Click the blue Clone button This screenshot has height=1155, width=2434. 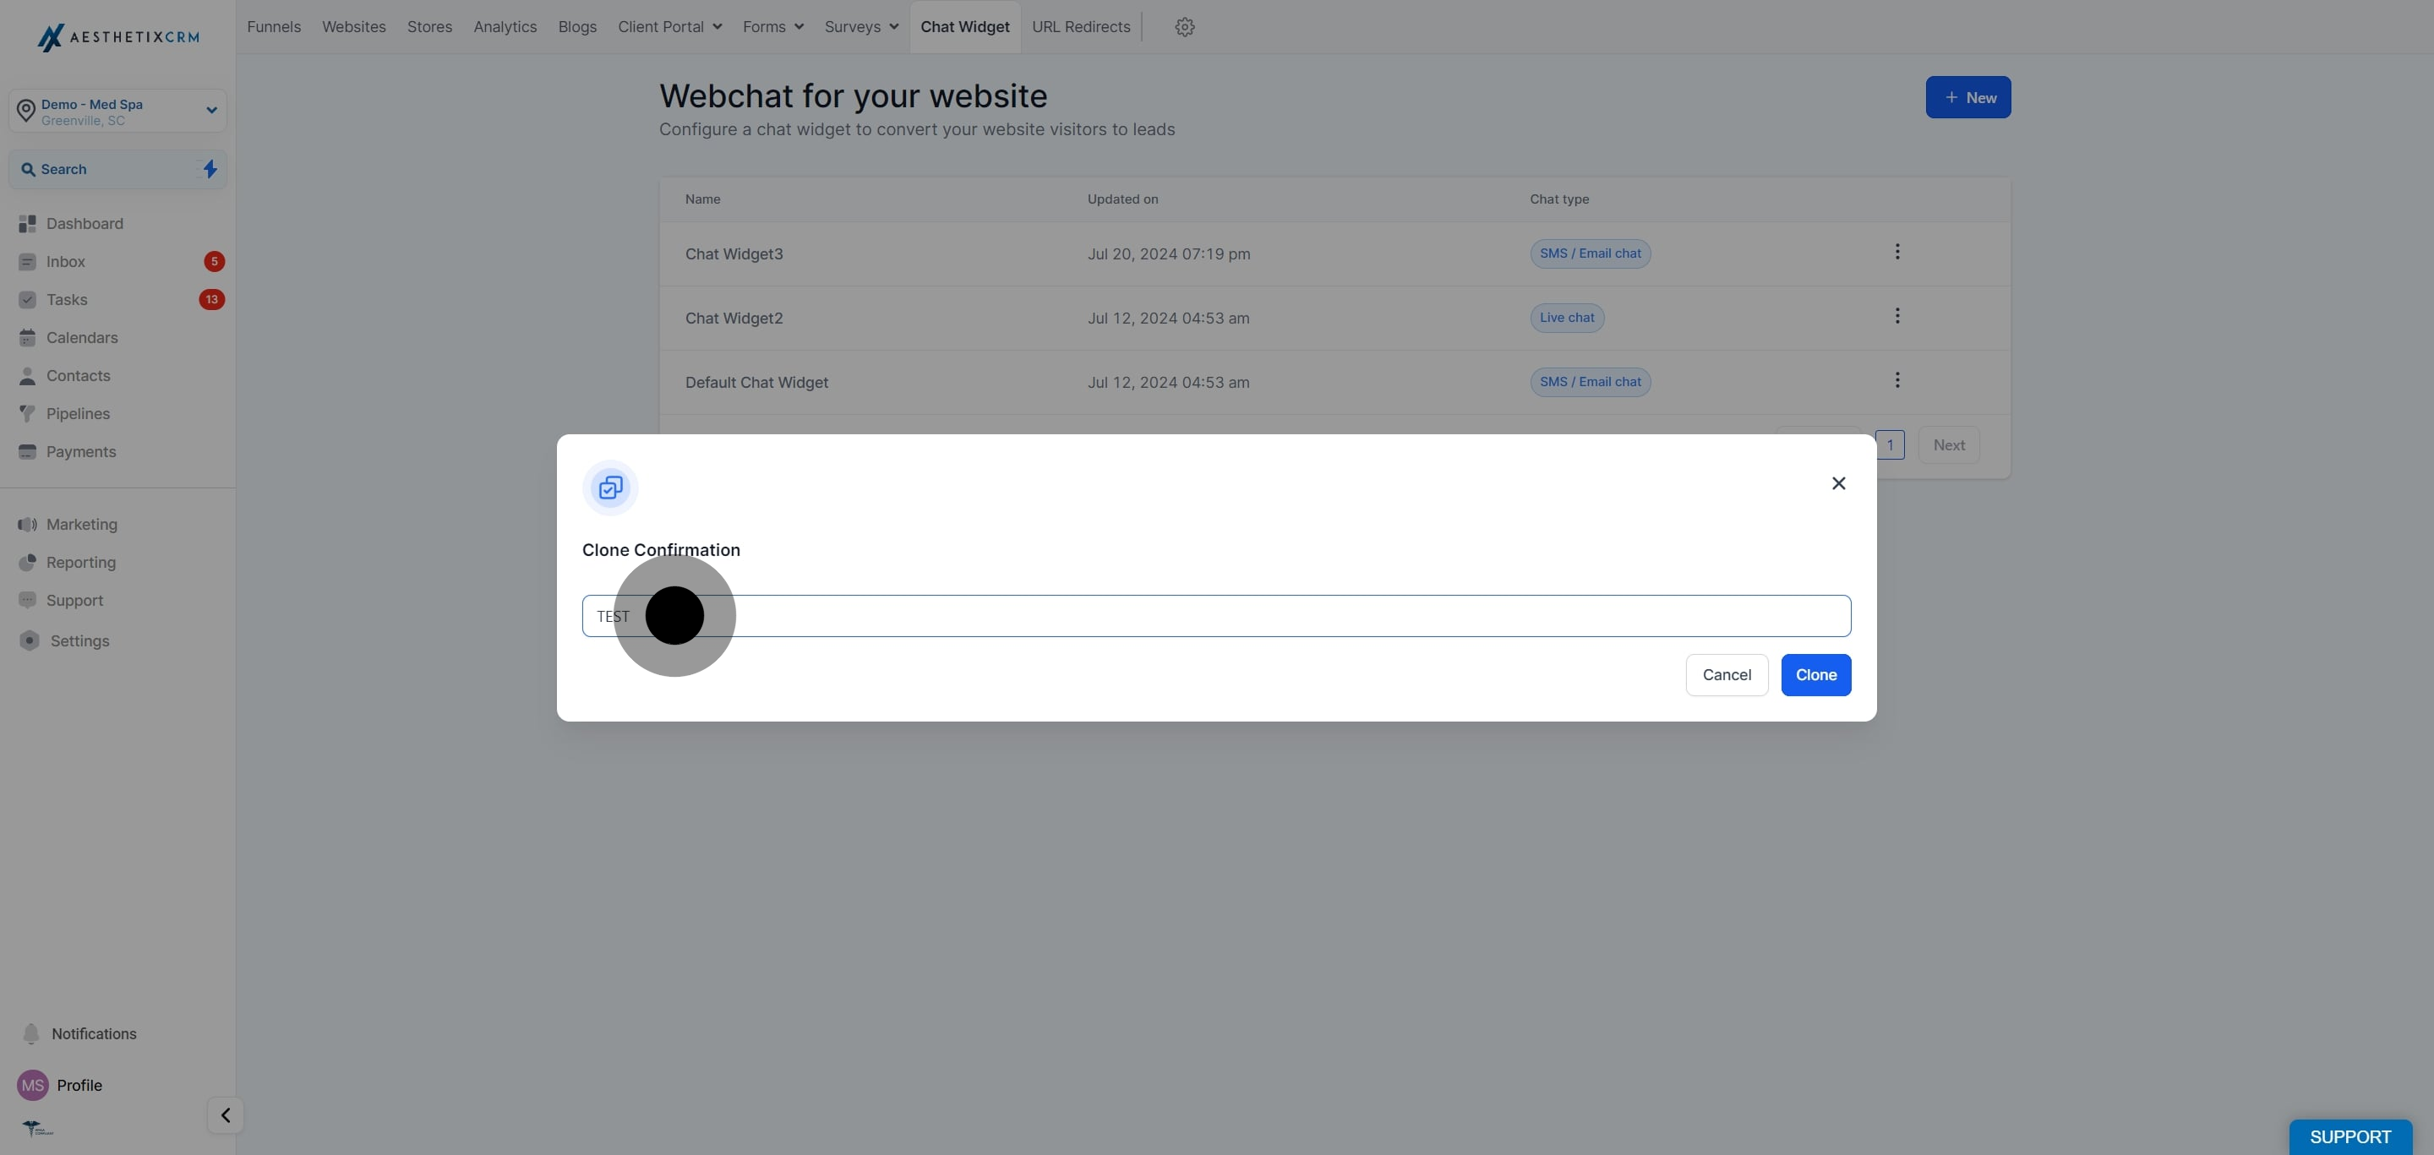[x=1816, y=675]
